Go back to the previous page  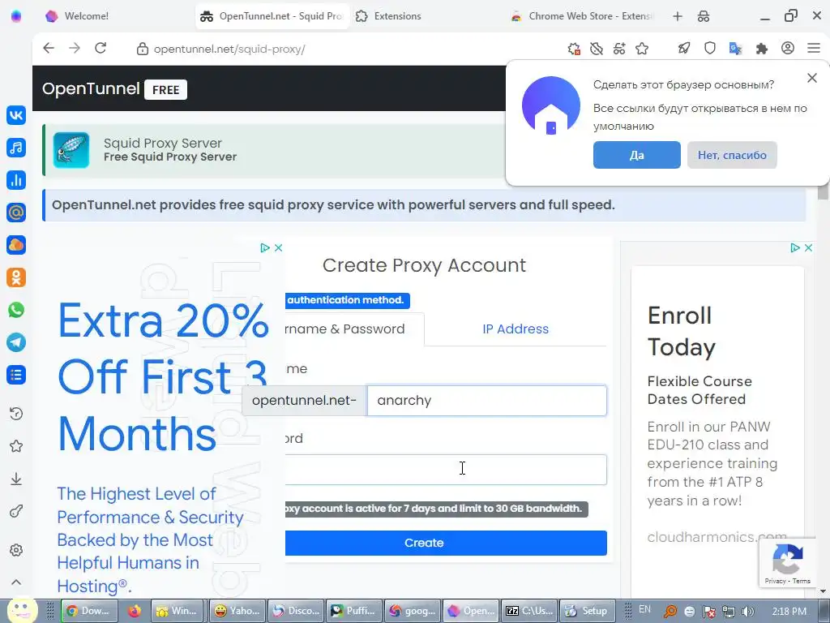point(49,48)
